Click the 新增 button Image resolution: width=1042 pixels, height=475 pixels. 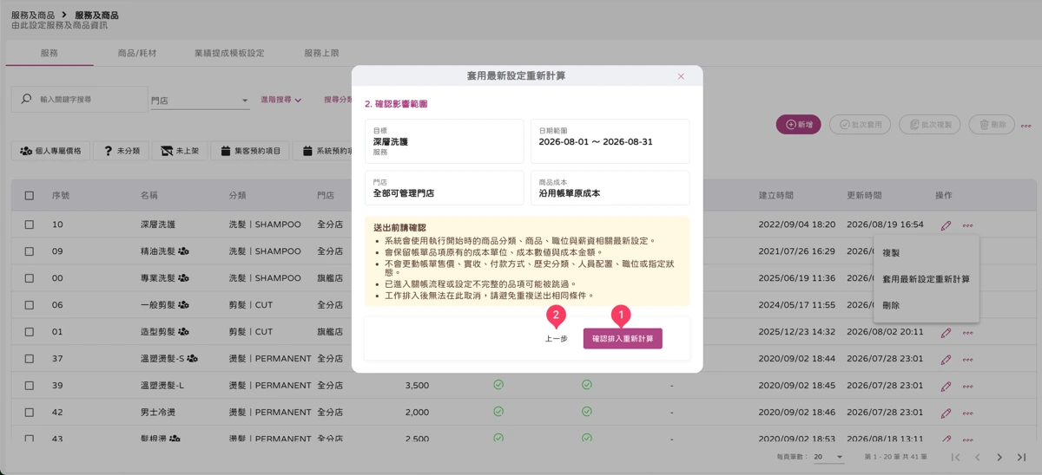click(799, 125)
